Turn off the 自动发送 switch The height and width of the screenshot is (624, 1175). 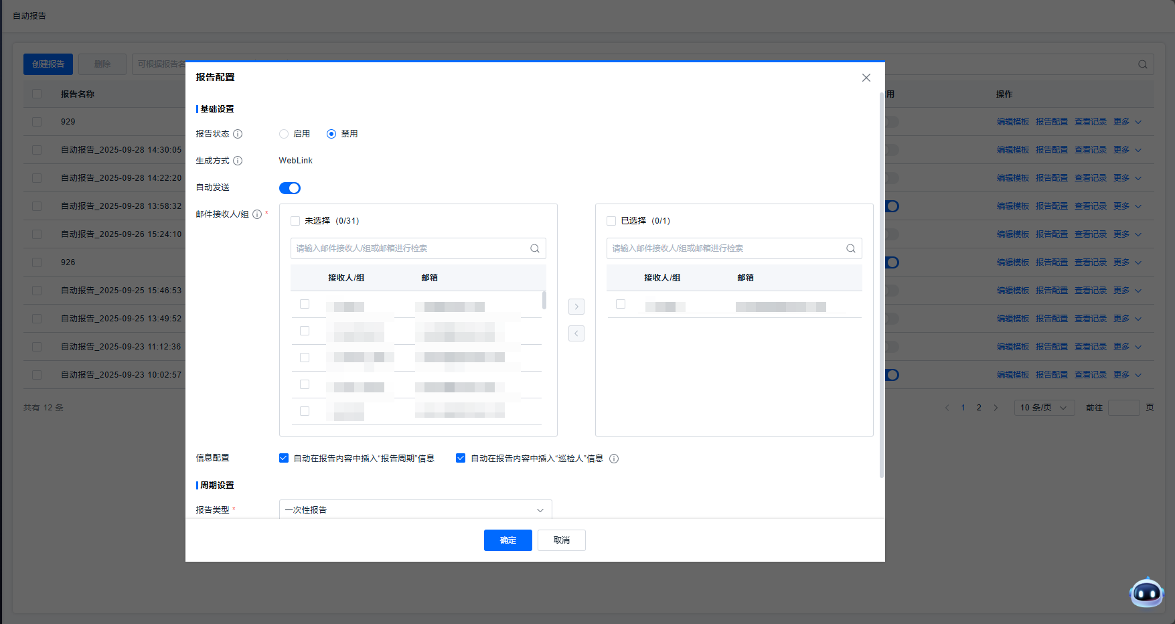[290, 188]
